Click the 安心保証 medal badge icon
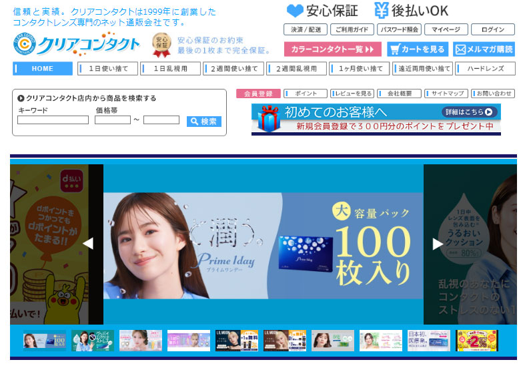Image resolution: width=527 pixels, height=370 pixels. [x=161, y=45]
